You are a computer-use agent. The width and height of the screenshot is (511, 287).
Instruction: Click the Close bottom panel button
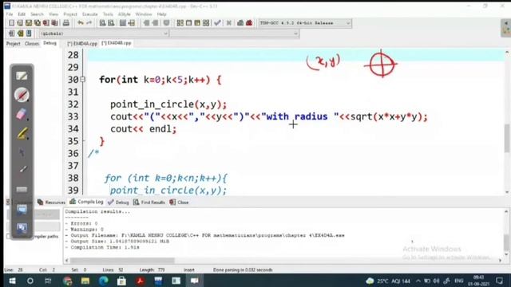179,202
